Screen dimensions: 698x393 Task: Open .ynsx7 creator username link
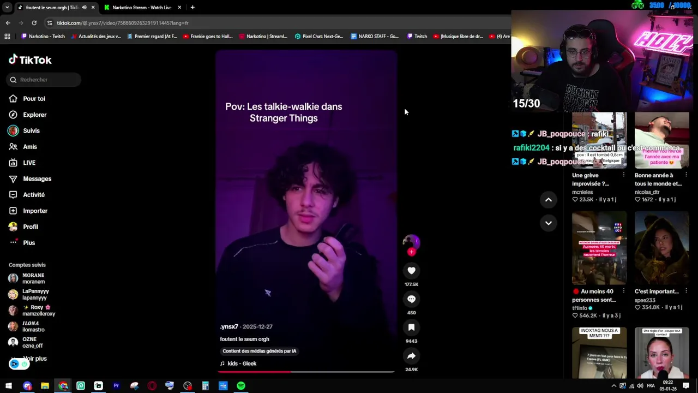(x=229, y=326)
